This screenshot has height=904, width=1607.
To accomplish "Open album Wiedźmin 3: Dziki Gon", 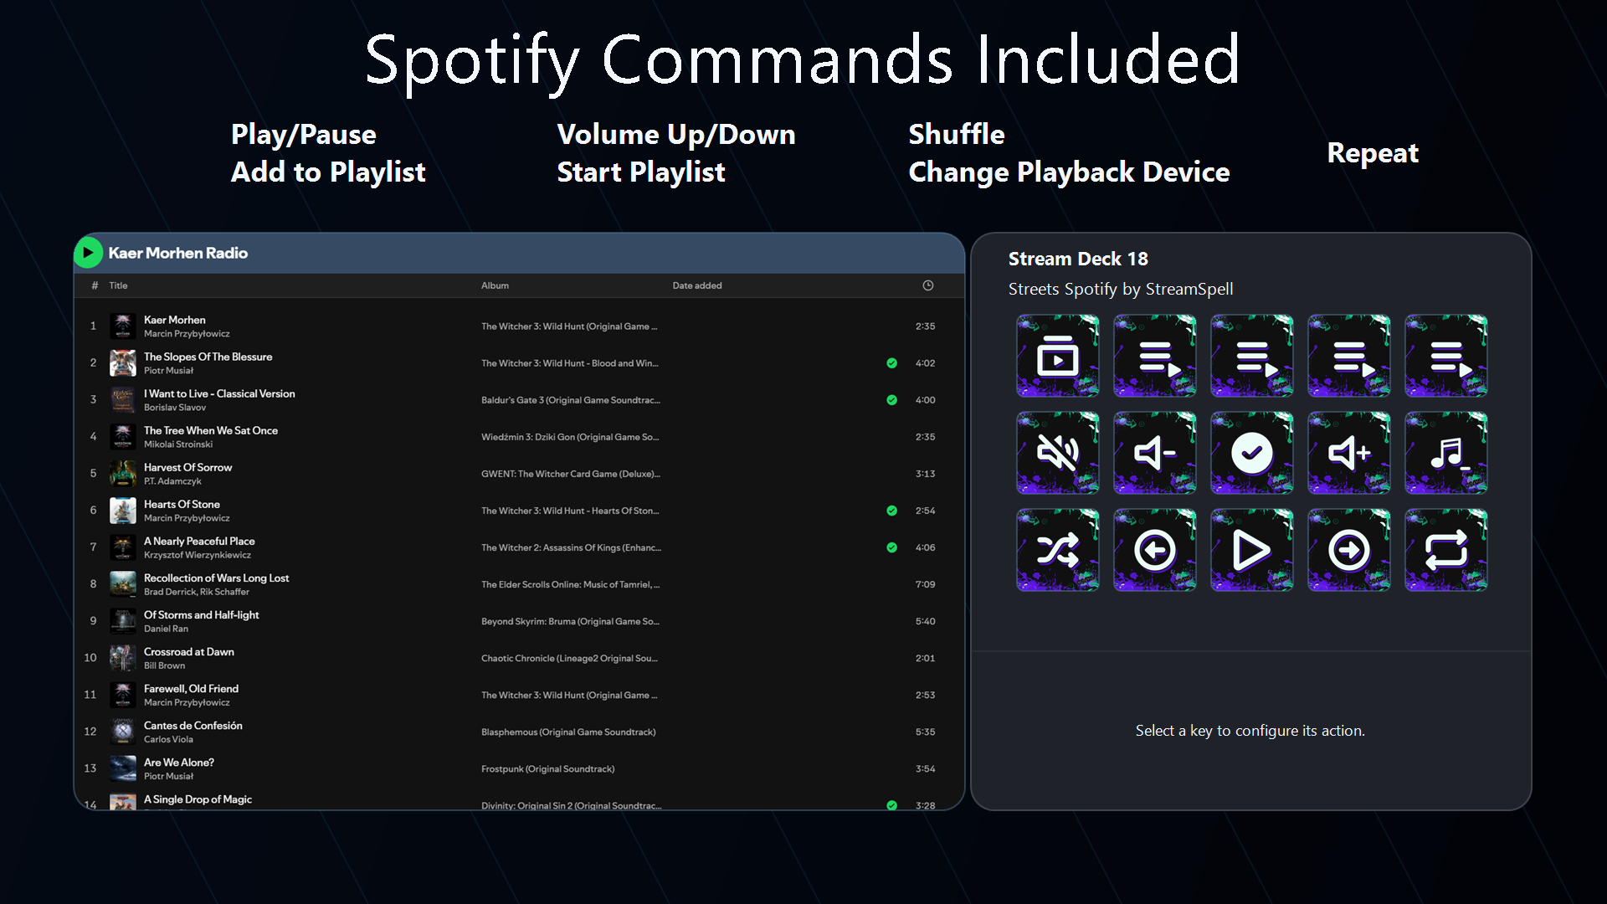I will [x=570, y=437].
